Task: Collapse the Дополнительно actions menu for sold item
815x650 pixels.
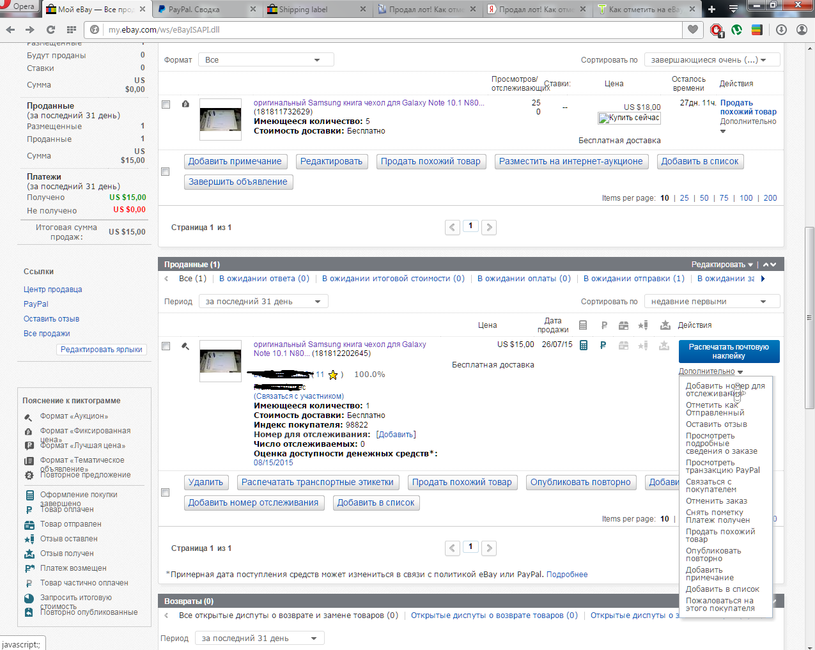Action: (x=711, y=371)
